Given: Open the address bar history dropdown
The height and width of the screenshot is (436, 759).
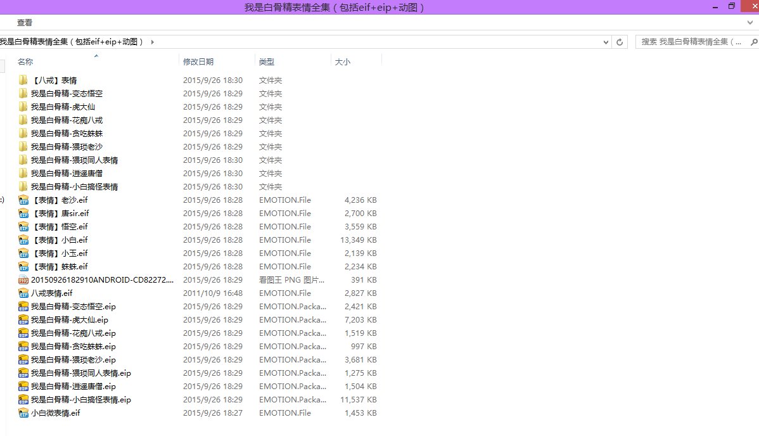Looking at the screenshot, I should coord(606,42).
